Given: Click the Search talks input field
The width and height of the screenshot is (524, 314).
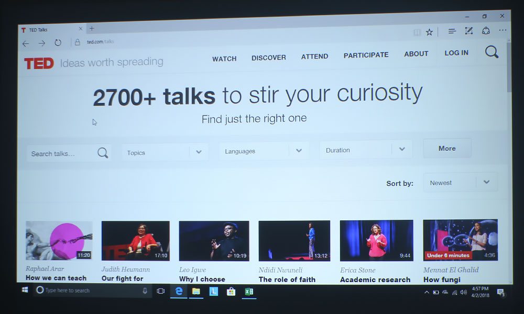Looking at the screenshot, I should pos(69,153).
